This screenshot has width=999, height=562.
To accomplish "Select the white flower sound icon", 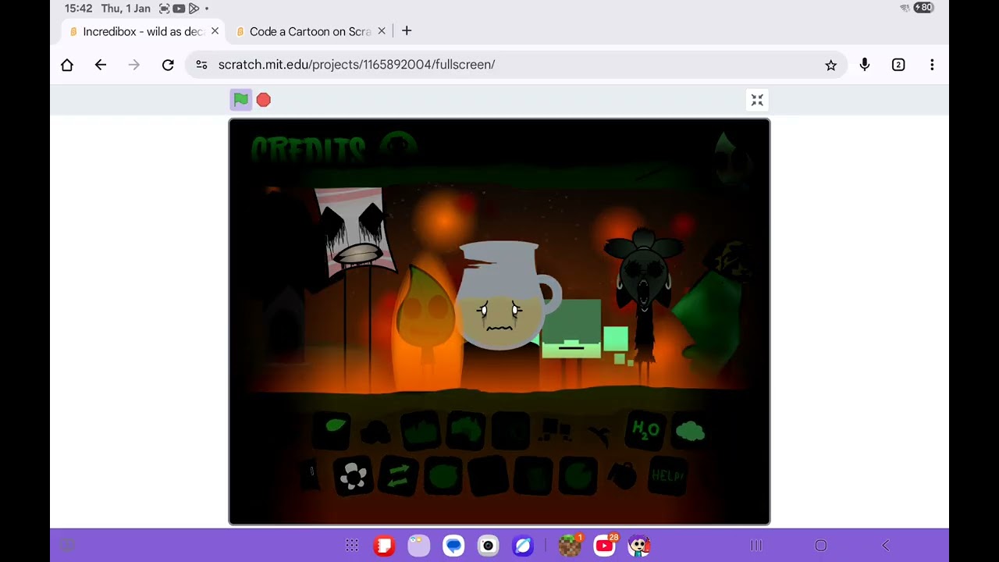I will pyautogui.click(x=353, y=475).
